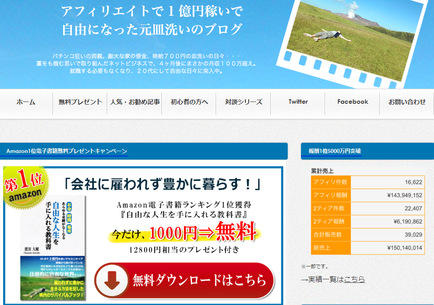Click the アフィリ件数 orange label cell

(x=331, y=182)
